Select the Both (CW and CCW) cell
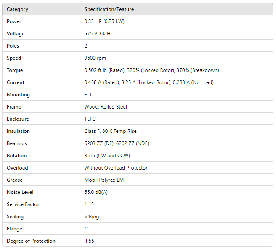The height and width of the screenshot is (249, 276). click(x=107, y=156)
